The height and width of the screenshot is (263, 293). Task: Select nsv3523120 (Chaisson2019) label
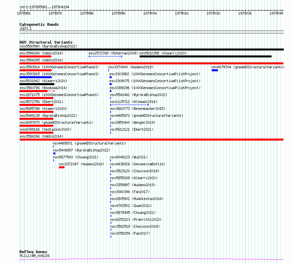(135, 171)
